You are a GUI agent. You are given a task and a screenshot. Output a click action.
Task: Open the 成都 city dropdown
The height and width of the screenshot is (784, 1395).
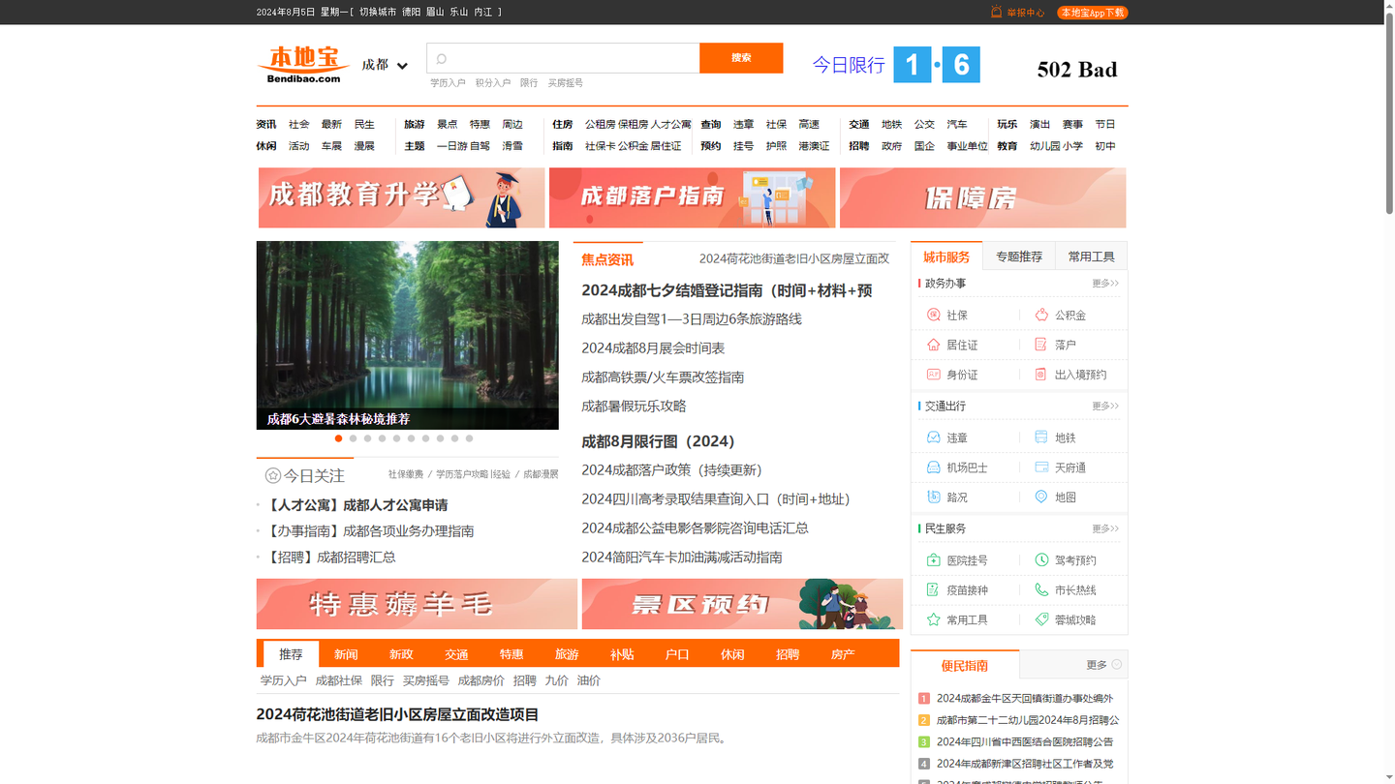click(x=385, y=65)
